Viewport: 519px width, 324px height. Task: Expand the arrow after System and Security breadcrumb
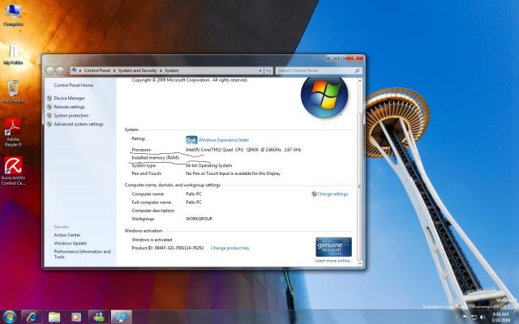click(161, 70)
